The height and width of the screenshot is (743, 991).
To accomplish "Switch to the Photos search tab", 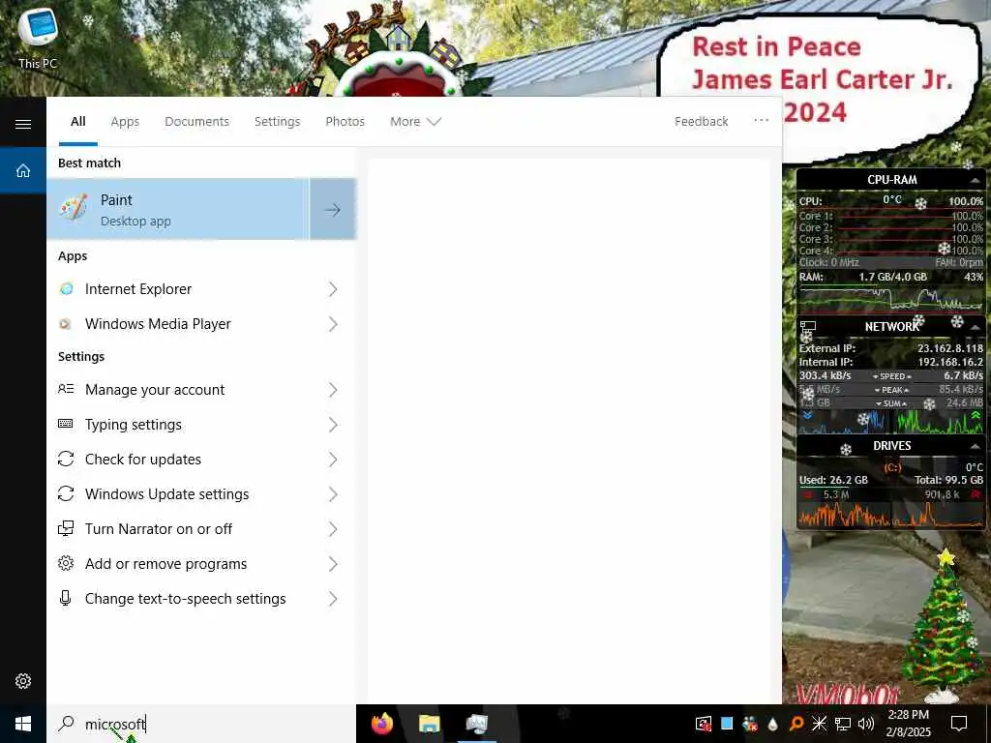I will click(345, 121).
